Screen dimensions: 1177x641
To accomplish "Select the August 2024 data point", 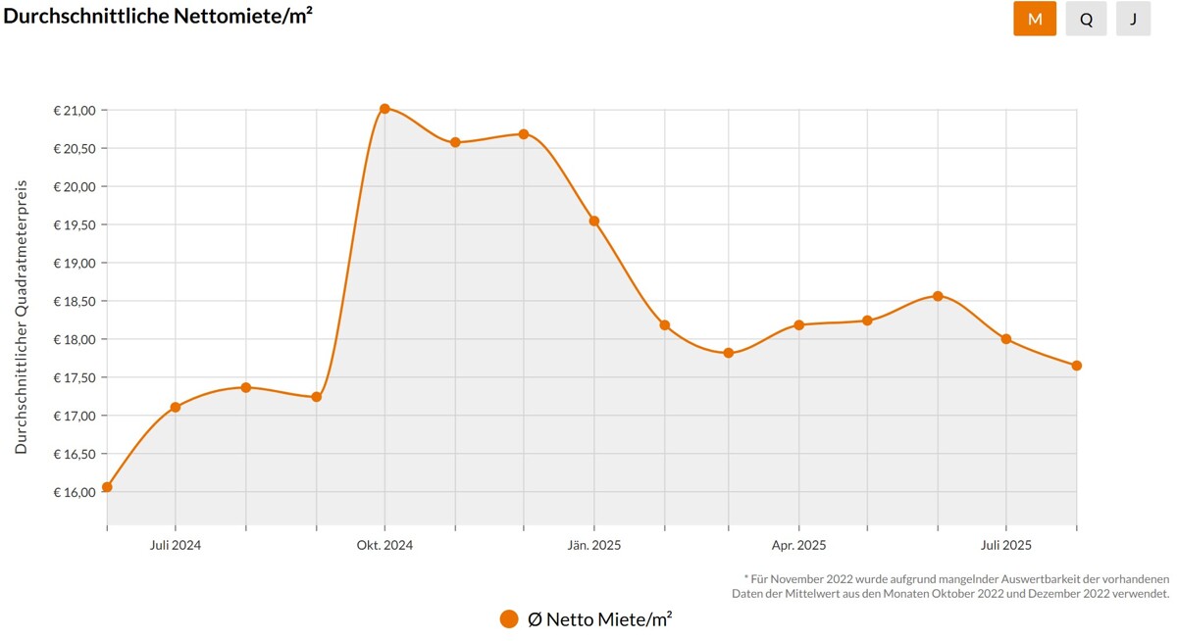I will coord(246,387).
